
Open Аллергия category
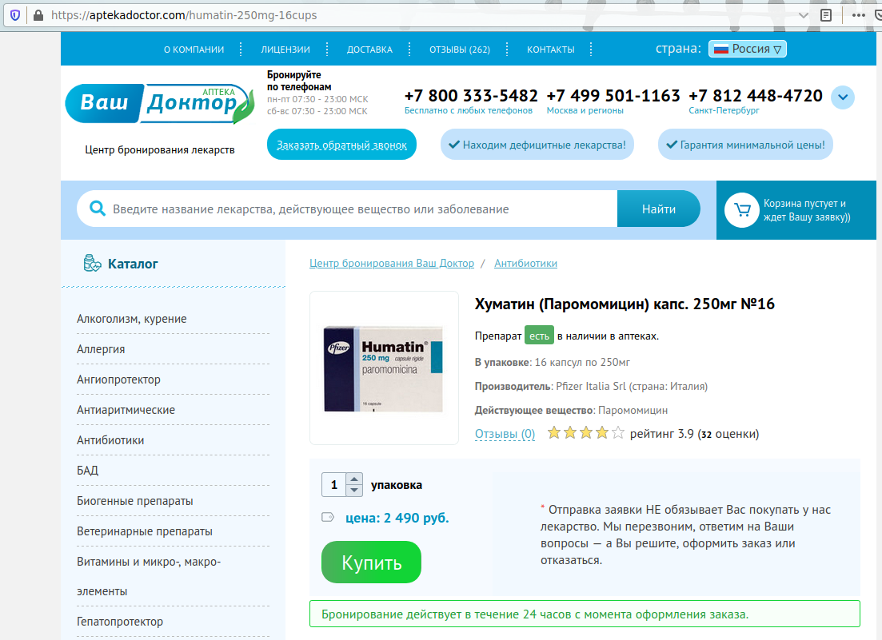point(101,349)
